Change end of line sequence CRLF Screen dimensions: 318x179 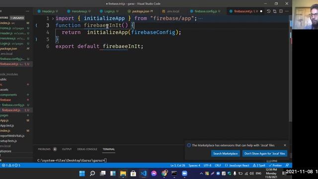click(218, 166)
